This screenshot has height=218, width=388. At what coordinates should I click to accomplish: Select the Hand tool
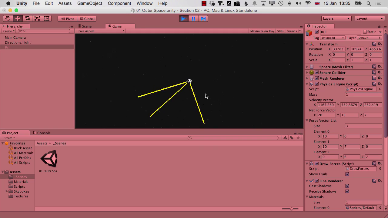pyautogui.click(x=8, y=18)
